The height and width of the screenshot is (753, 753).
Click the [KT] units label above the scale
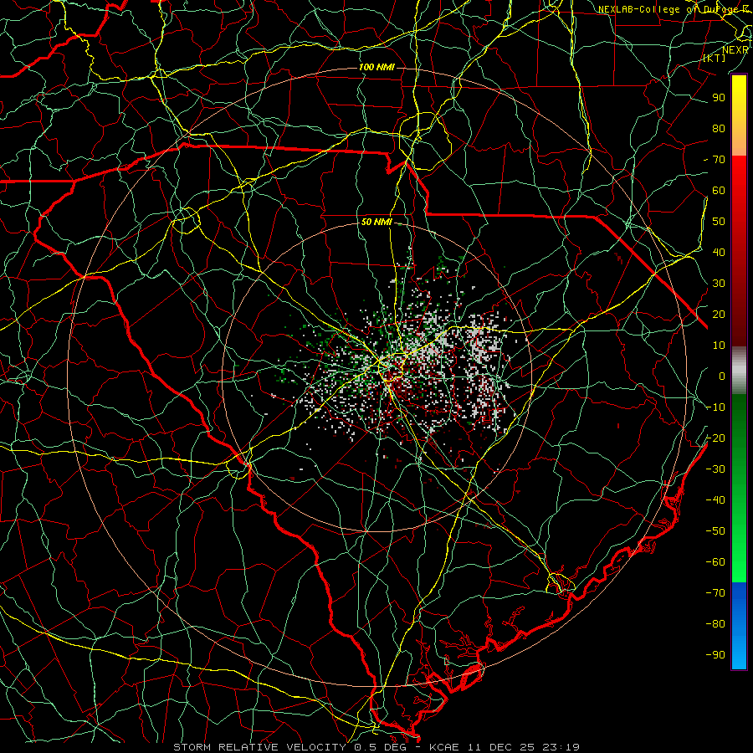715,58
